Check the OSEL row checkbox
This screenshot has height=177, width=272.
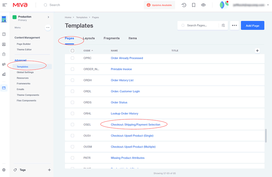coord(72,124)
